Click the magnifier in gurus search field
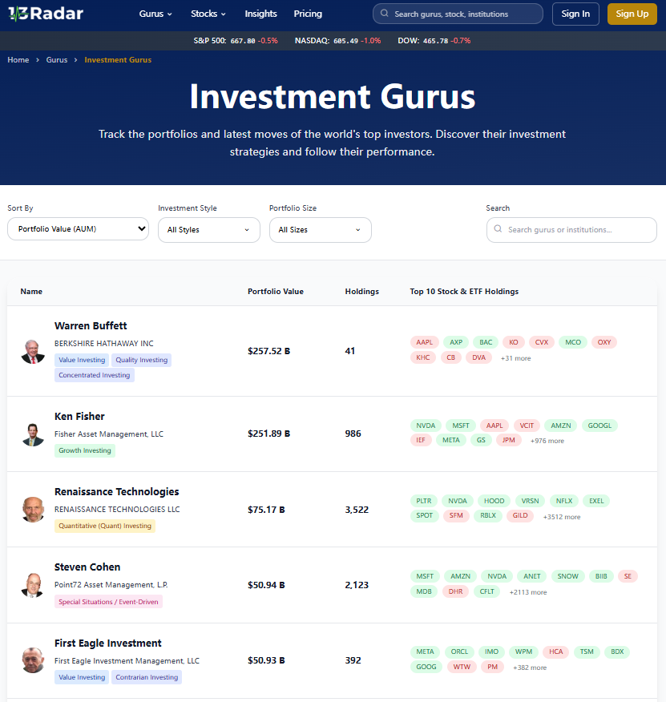Image resolution: width=666 pixels, height=702 pixels. point(498,228)
